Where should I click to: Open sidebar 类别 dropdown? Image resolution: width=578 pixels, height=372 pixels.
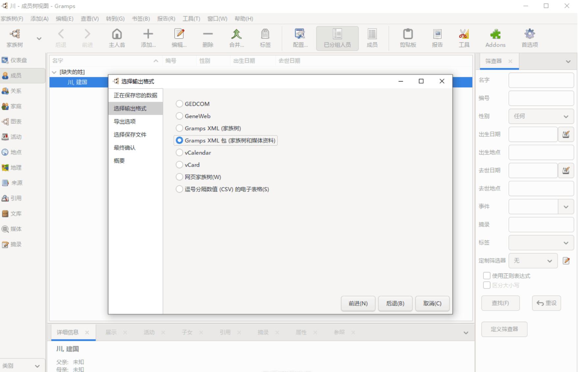point(22,366)
